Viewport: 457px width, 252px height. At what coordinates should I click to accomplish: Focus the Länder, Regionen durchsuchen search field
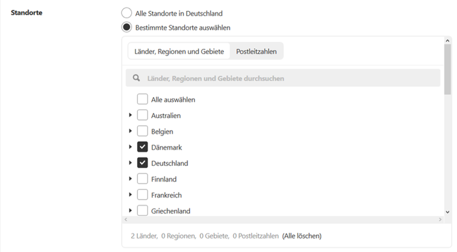[283, 78]
